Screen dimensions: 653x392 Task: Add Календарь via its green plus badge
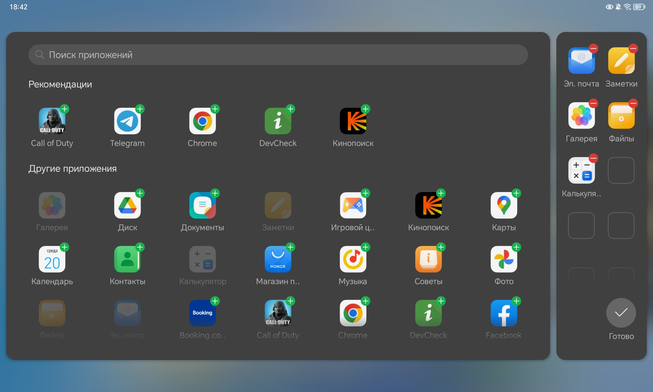[65, 247]
